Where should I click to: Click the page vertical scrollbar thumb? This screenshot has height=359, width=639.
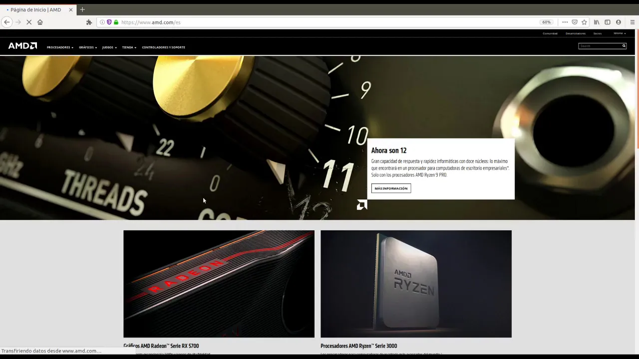(637, 89)
